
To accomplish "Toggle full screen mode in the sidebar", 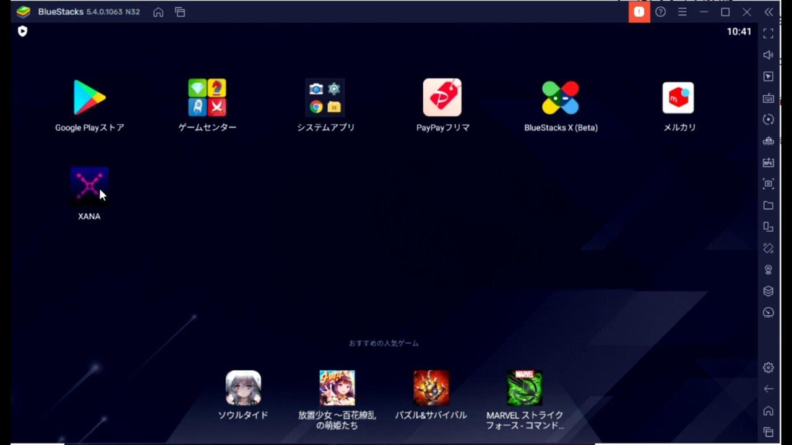I will (x=768, y=33).
